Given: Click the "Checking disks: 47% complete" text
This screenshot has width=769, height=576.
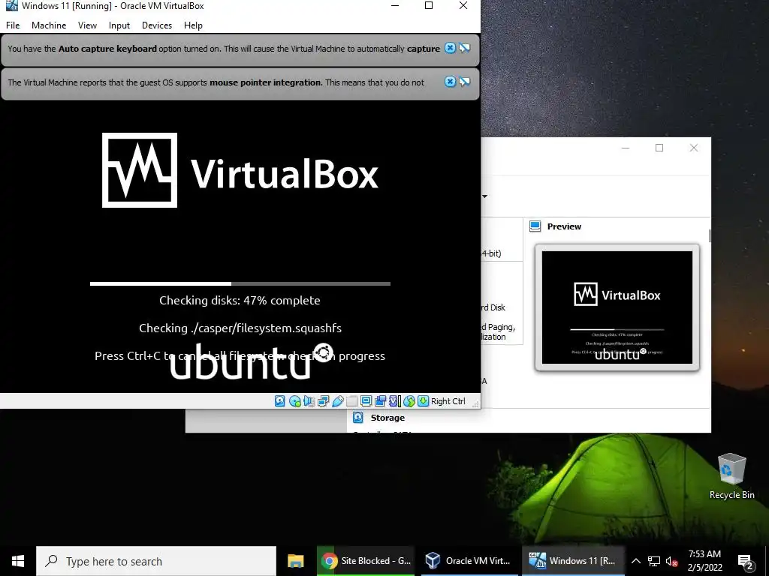Looking at the screenshot, I should [x=240, y=300].
